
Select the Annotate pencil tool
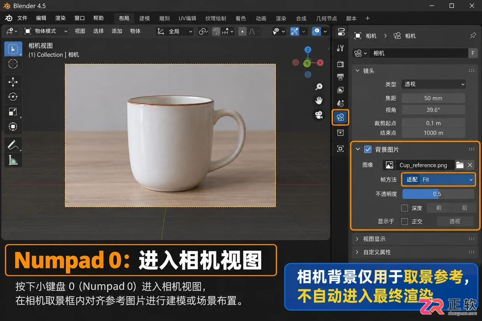tap(13, 145)
